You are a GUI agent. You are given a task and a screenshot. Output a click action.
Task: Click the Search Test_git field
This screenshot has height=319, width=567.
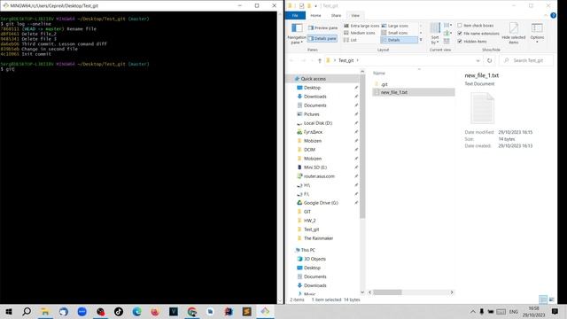coord(526,60)
